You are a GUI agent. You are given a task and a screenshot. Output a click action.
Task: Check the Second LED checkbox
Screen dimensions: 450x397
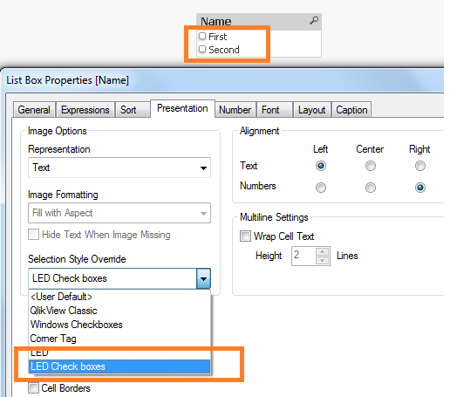pos(202,49)
